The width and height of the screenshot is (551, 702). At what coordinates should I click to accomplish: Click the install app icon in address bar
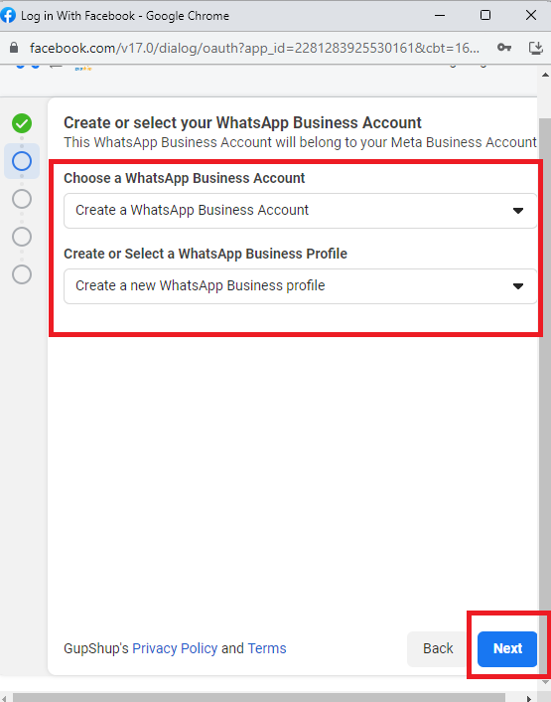[535, 48]
